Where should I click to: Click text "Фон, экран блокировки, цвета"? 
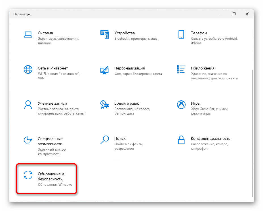138,74
